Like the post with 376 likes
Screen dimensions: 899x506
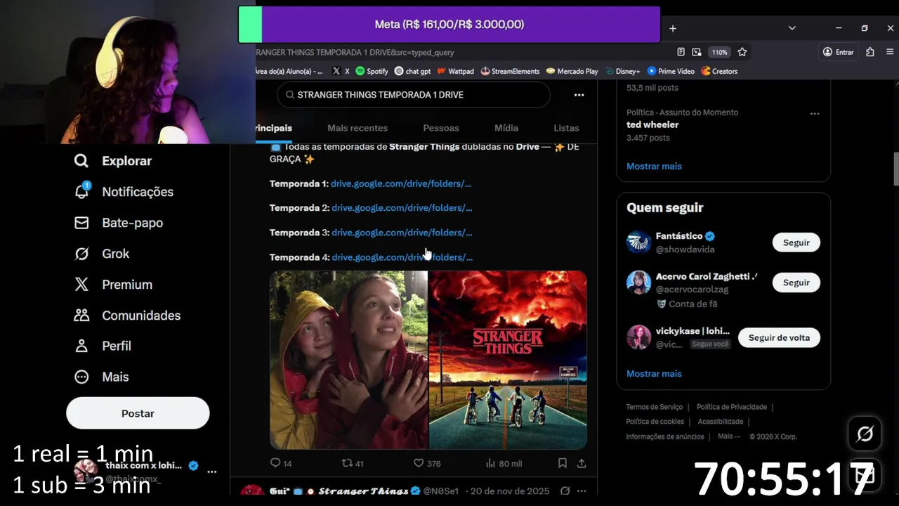click(x=427, y=463)
